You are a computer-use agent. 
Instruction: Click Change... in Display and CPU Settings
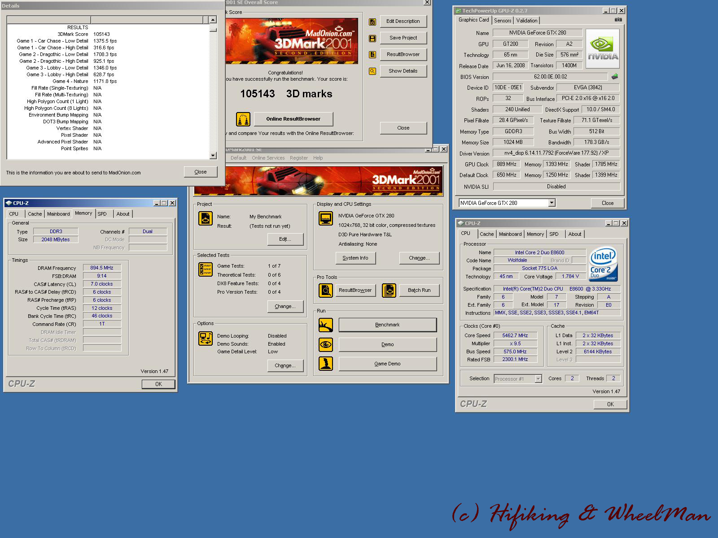click(x=419, y=258)
